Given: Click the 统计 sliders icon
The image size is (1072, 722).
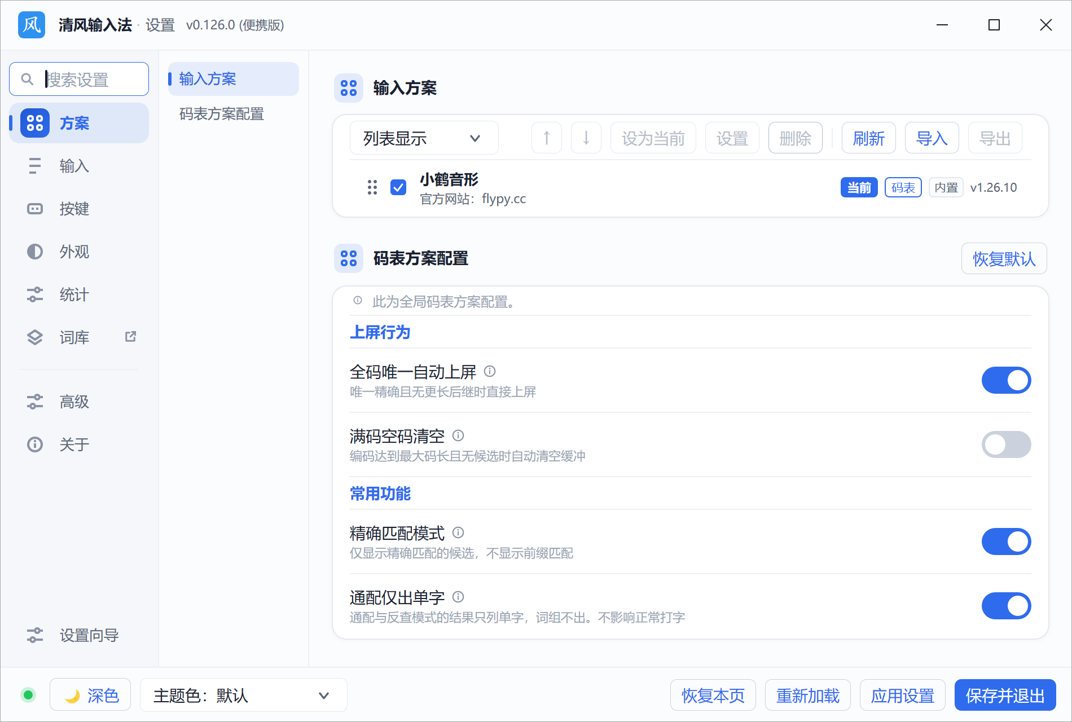Looking at the screenshot, I should click(35, 294).
